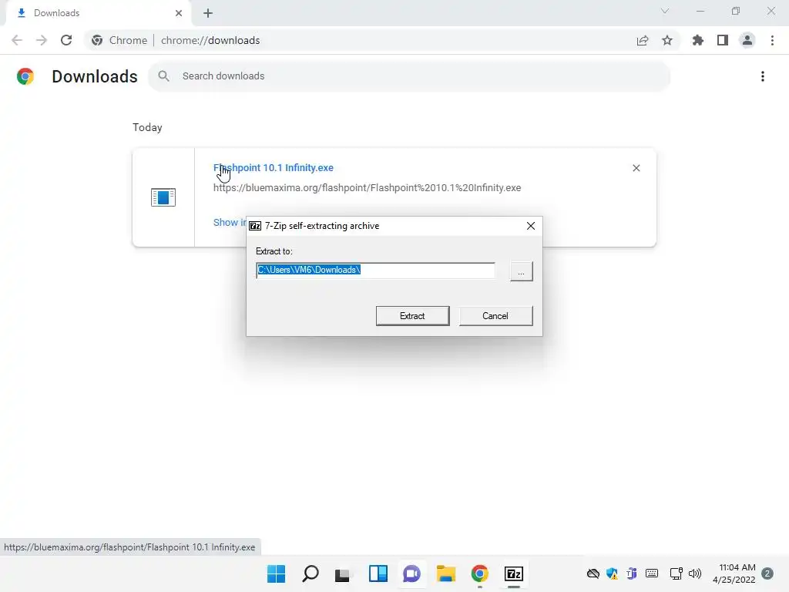Open the volume speaker tray icon
The image size is (789, 592).
pyautogui.click(x=695, y=573)
